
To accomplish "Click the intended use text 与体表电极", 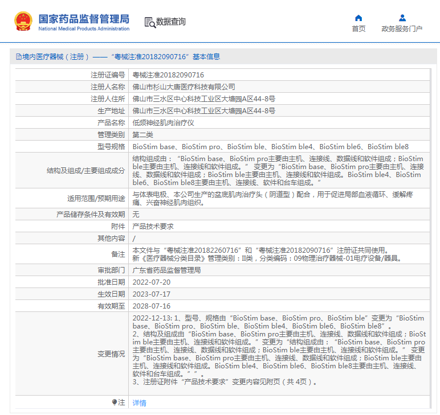I will tap(272, 199).
